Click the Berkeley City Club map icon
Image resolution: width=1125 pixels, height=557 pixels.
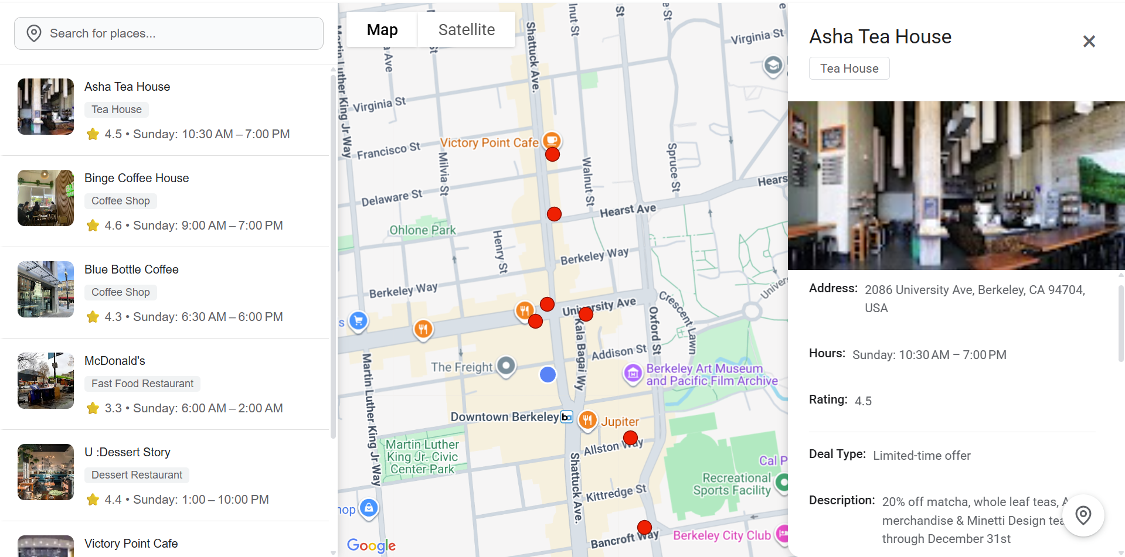(782, 534)
